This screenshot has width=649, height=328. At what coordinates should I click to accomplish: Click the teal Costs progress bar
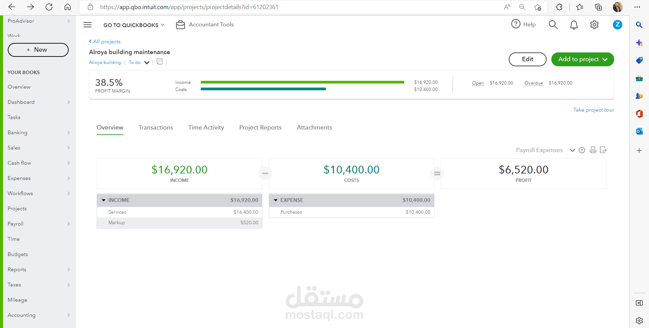pos(263,89)
